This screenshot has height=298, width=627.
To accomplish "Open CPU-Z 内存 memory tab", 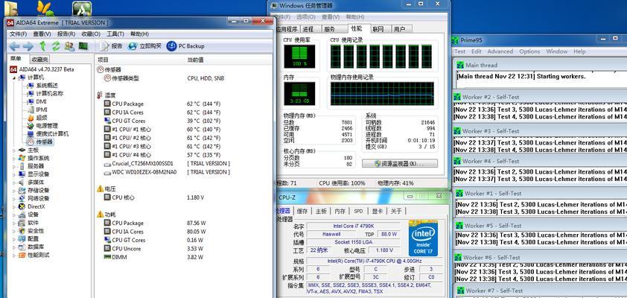I will (x=340, y=211).
